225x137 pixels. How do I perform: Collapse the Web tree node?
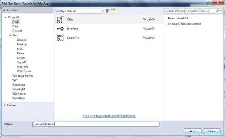click(10, 35)
